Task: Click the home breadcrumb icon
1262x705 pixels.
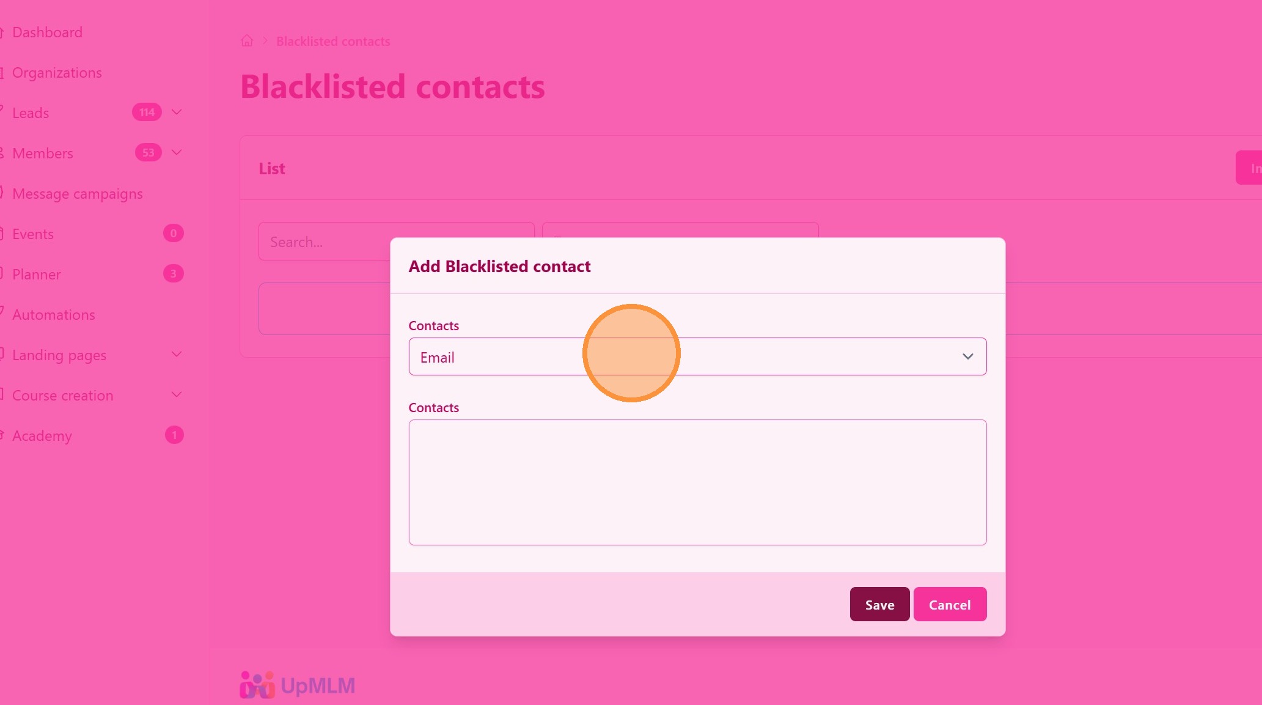Action: [247, 41]
